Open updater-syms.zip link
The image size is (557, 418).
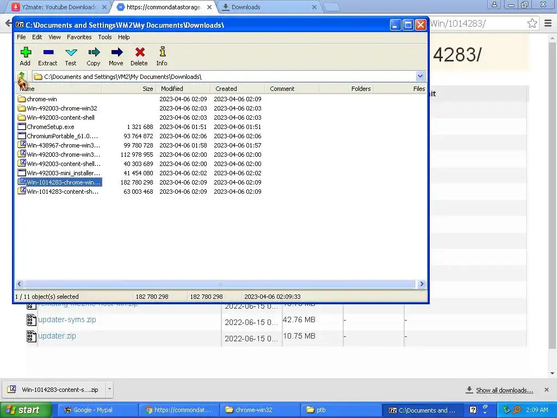tap(67, 319)
